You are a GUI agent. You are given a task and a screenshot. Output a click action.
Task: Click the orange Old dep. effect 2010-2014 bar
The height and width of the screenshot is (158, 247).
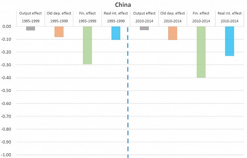(172, 33)
